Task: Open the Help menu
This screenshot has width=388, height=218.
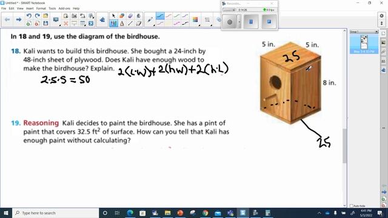Action: click(76, 8)
